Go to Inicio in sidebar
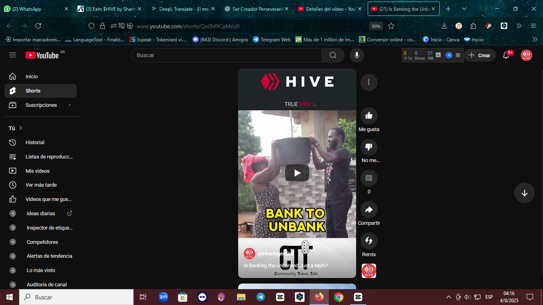Screen dimensions: 543x305 coord(41,76)
